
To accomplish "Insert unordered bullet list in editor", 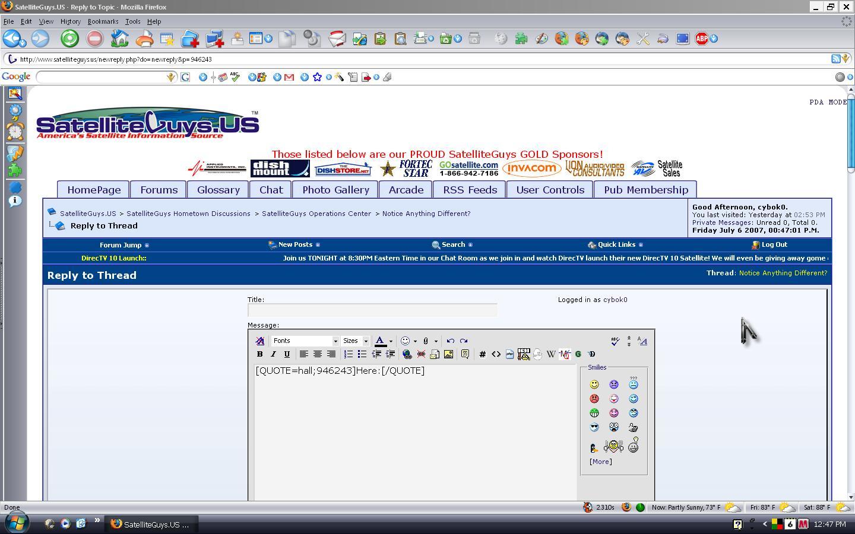I will click(362, 354).
